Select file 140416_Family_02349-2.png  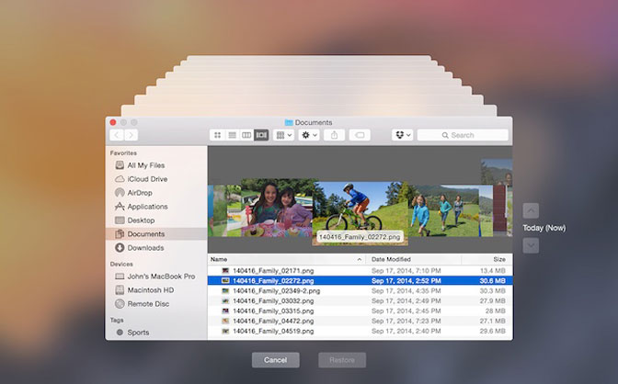pyautogui.click(x=360, y=290)
